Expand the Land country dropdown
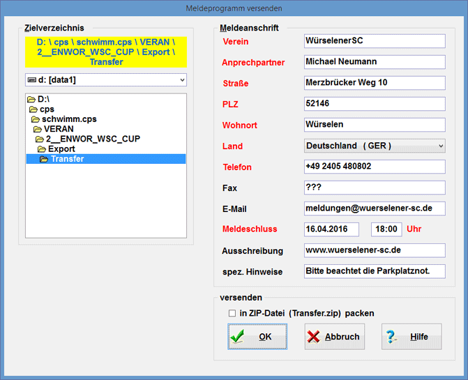468x380 pixels. click(x=375, y=146)
